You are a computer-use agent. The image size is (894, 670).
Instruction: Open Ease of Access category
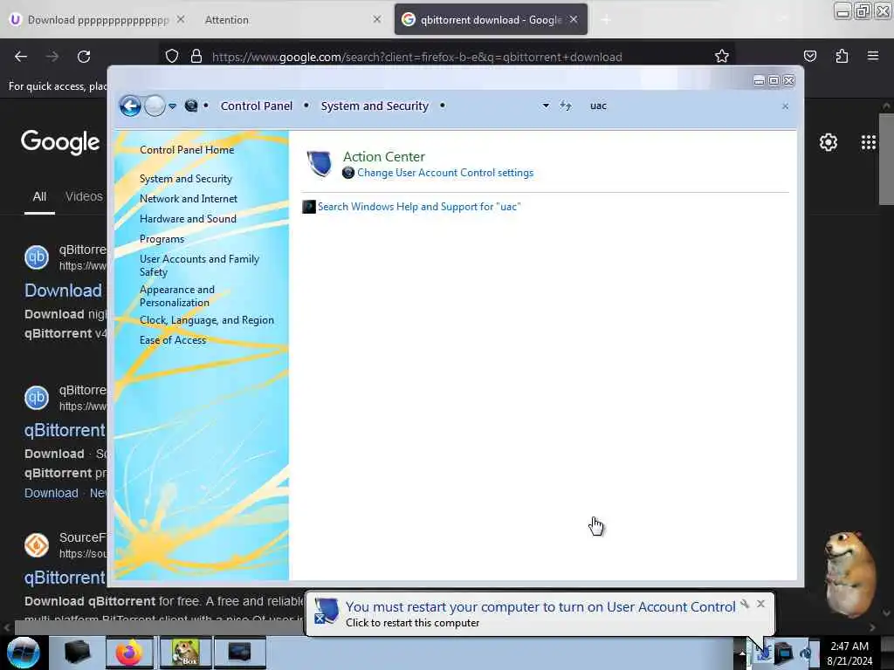(172, 340)
